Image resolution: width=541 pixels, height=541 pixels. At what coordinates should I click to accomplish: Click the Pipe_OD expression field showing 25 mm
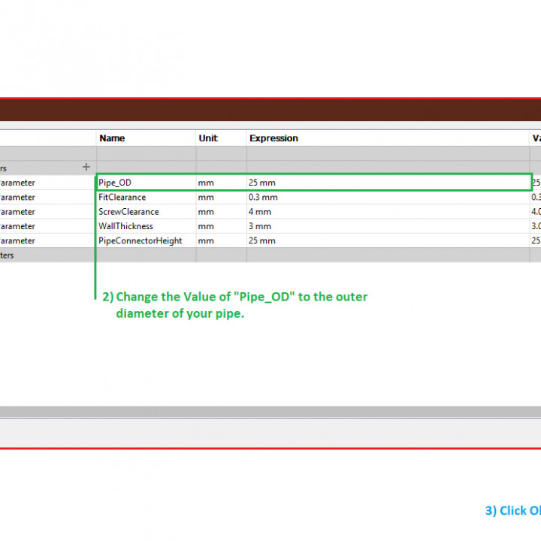pos(262,183)
